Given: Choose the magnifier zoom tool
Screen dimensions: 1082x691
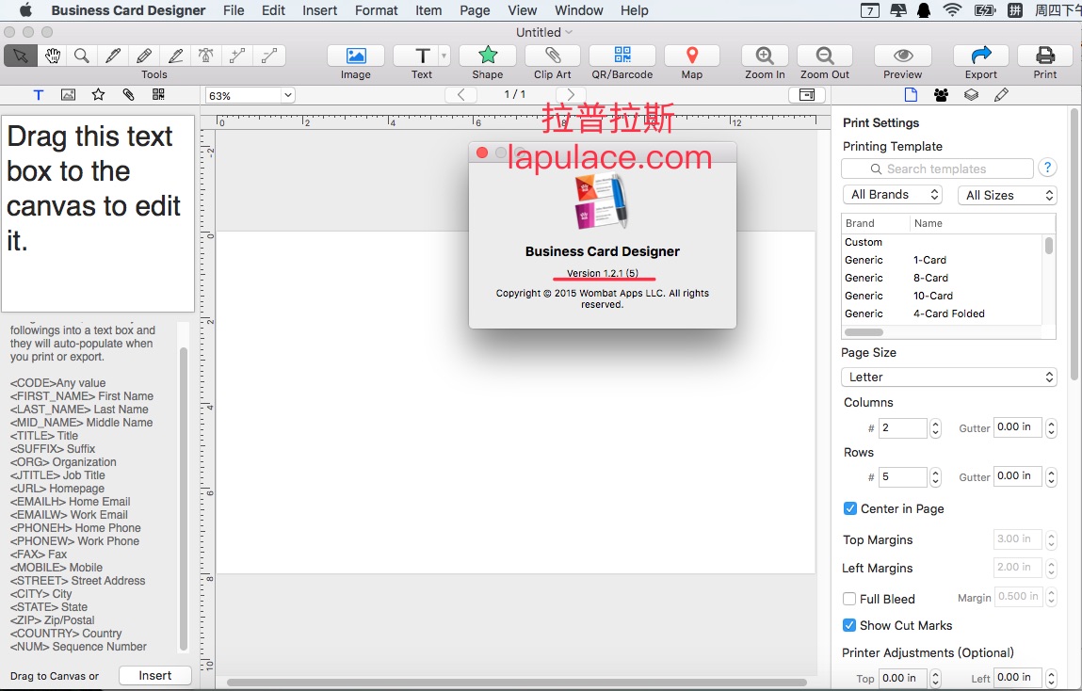Looking at the screenshot, I should coord(81,56).
